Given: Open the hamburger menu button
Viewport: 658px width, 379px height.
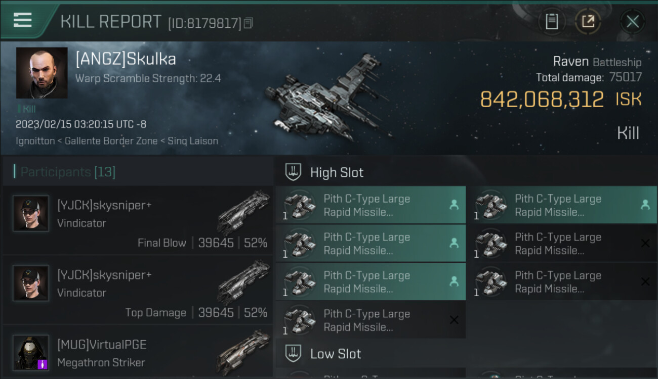Looking at the screenshot, I should (23, 20).
